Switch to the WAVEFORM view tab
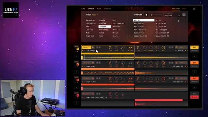208x117 pixels. [x=175, y=9]
